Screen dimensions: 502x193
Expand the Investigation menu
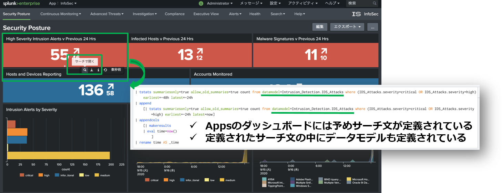coord(145,14)
